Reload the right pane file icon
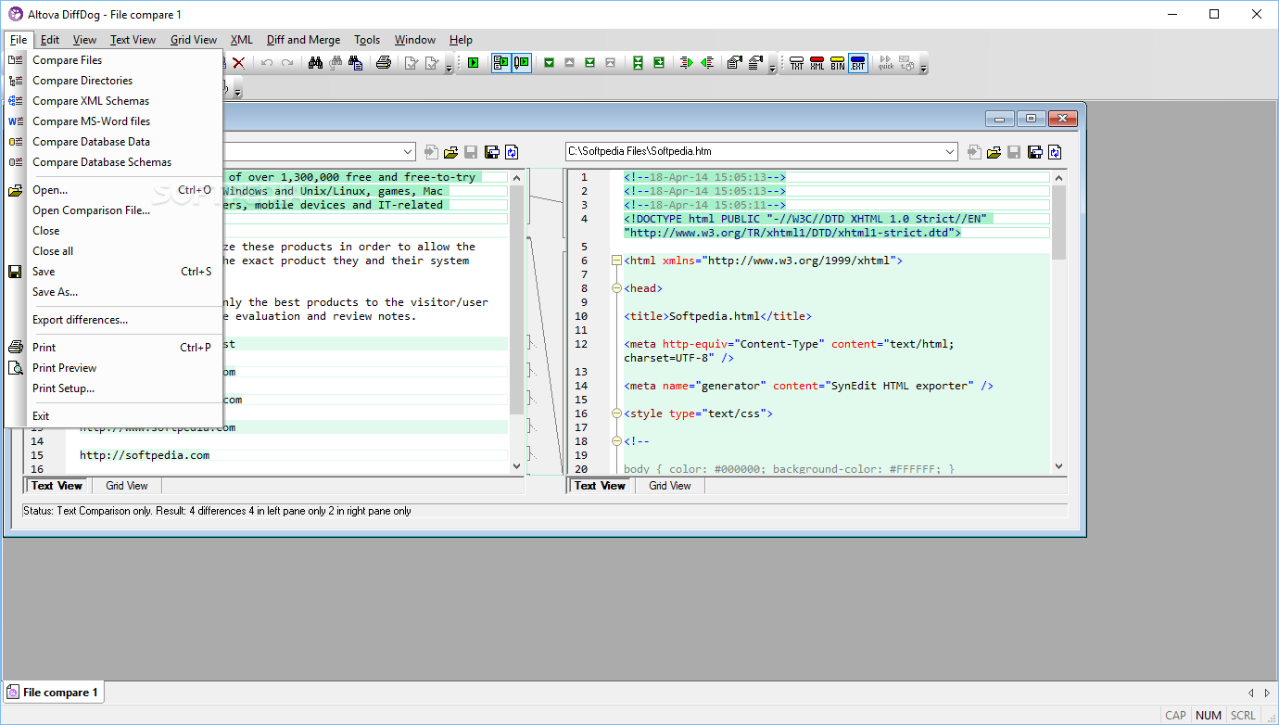This screenshot has height=725, width=1279. (1055, 152)
